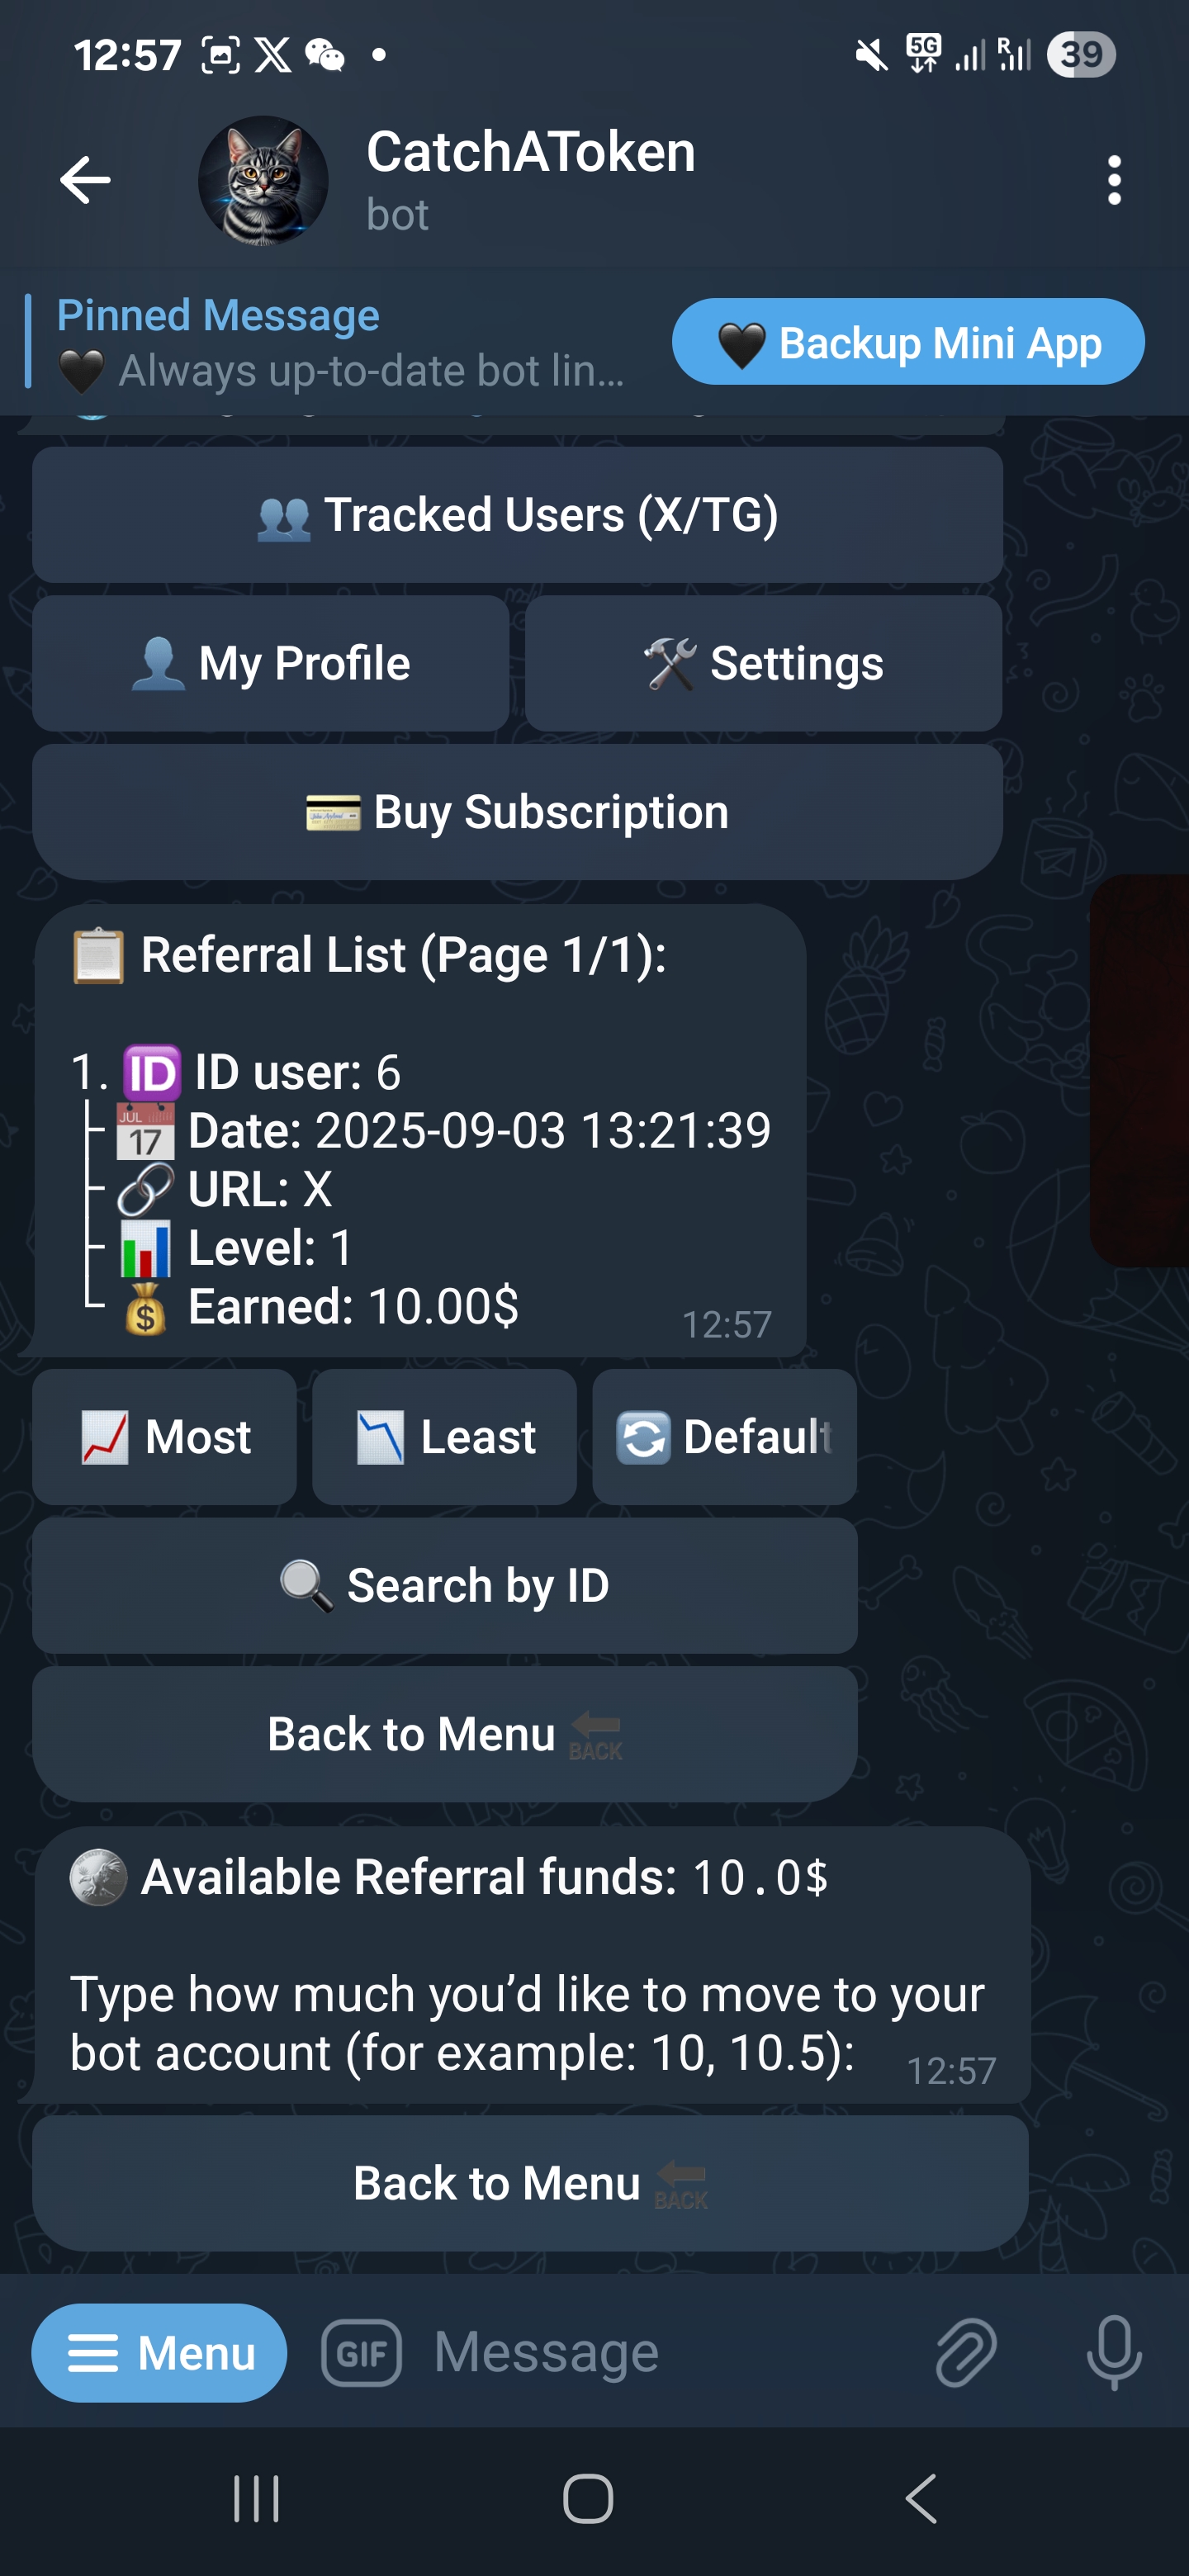Tap the back arrow in chat header

tap(85, 180)
